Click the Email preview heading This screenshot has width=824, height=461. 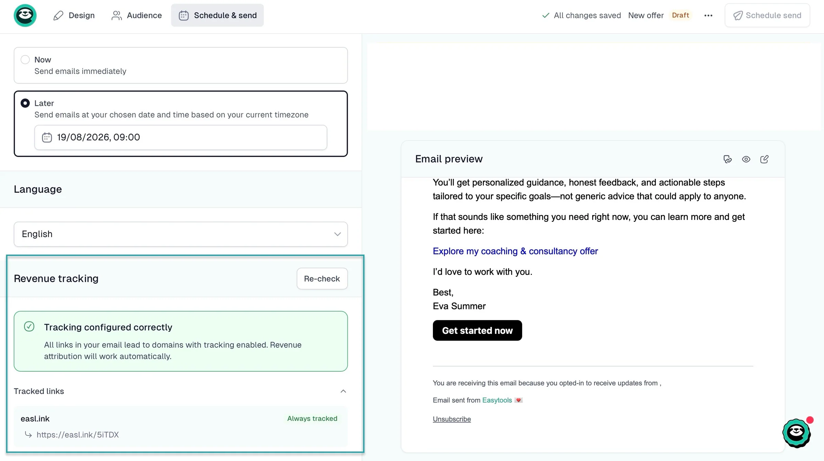[449, 159]
